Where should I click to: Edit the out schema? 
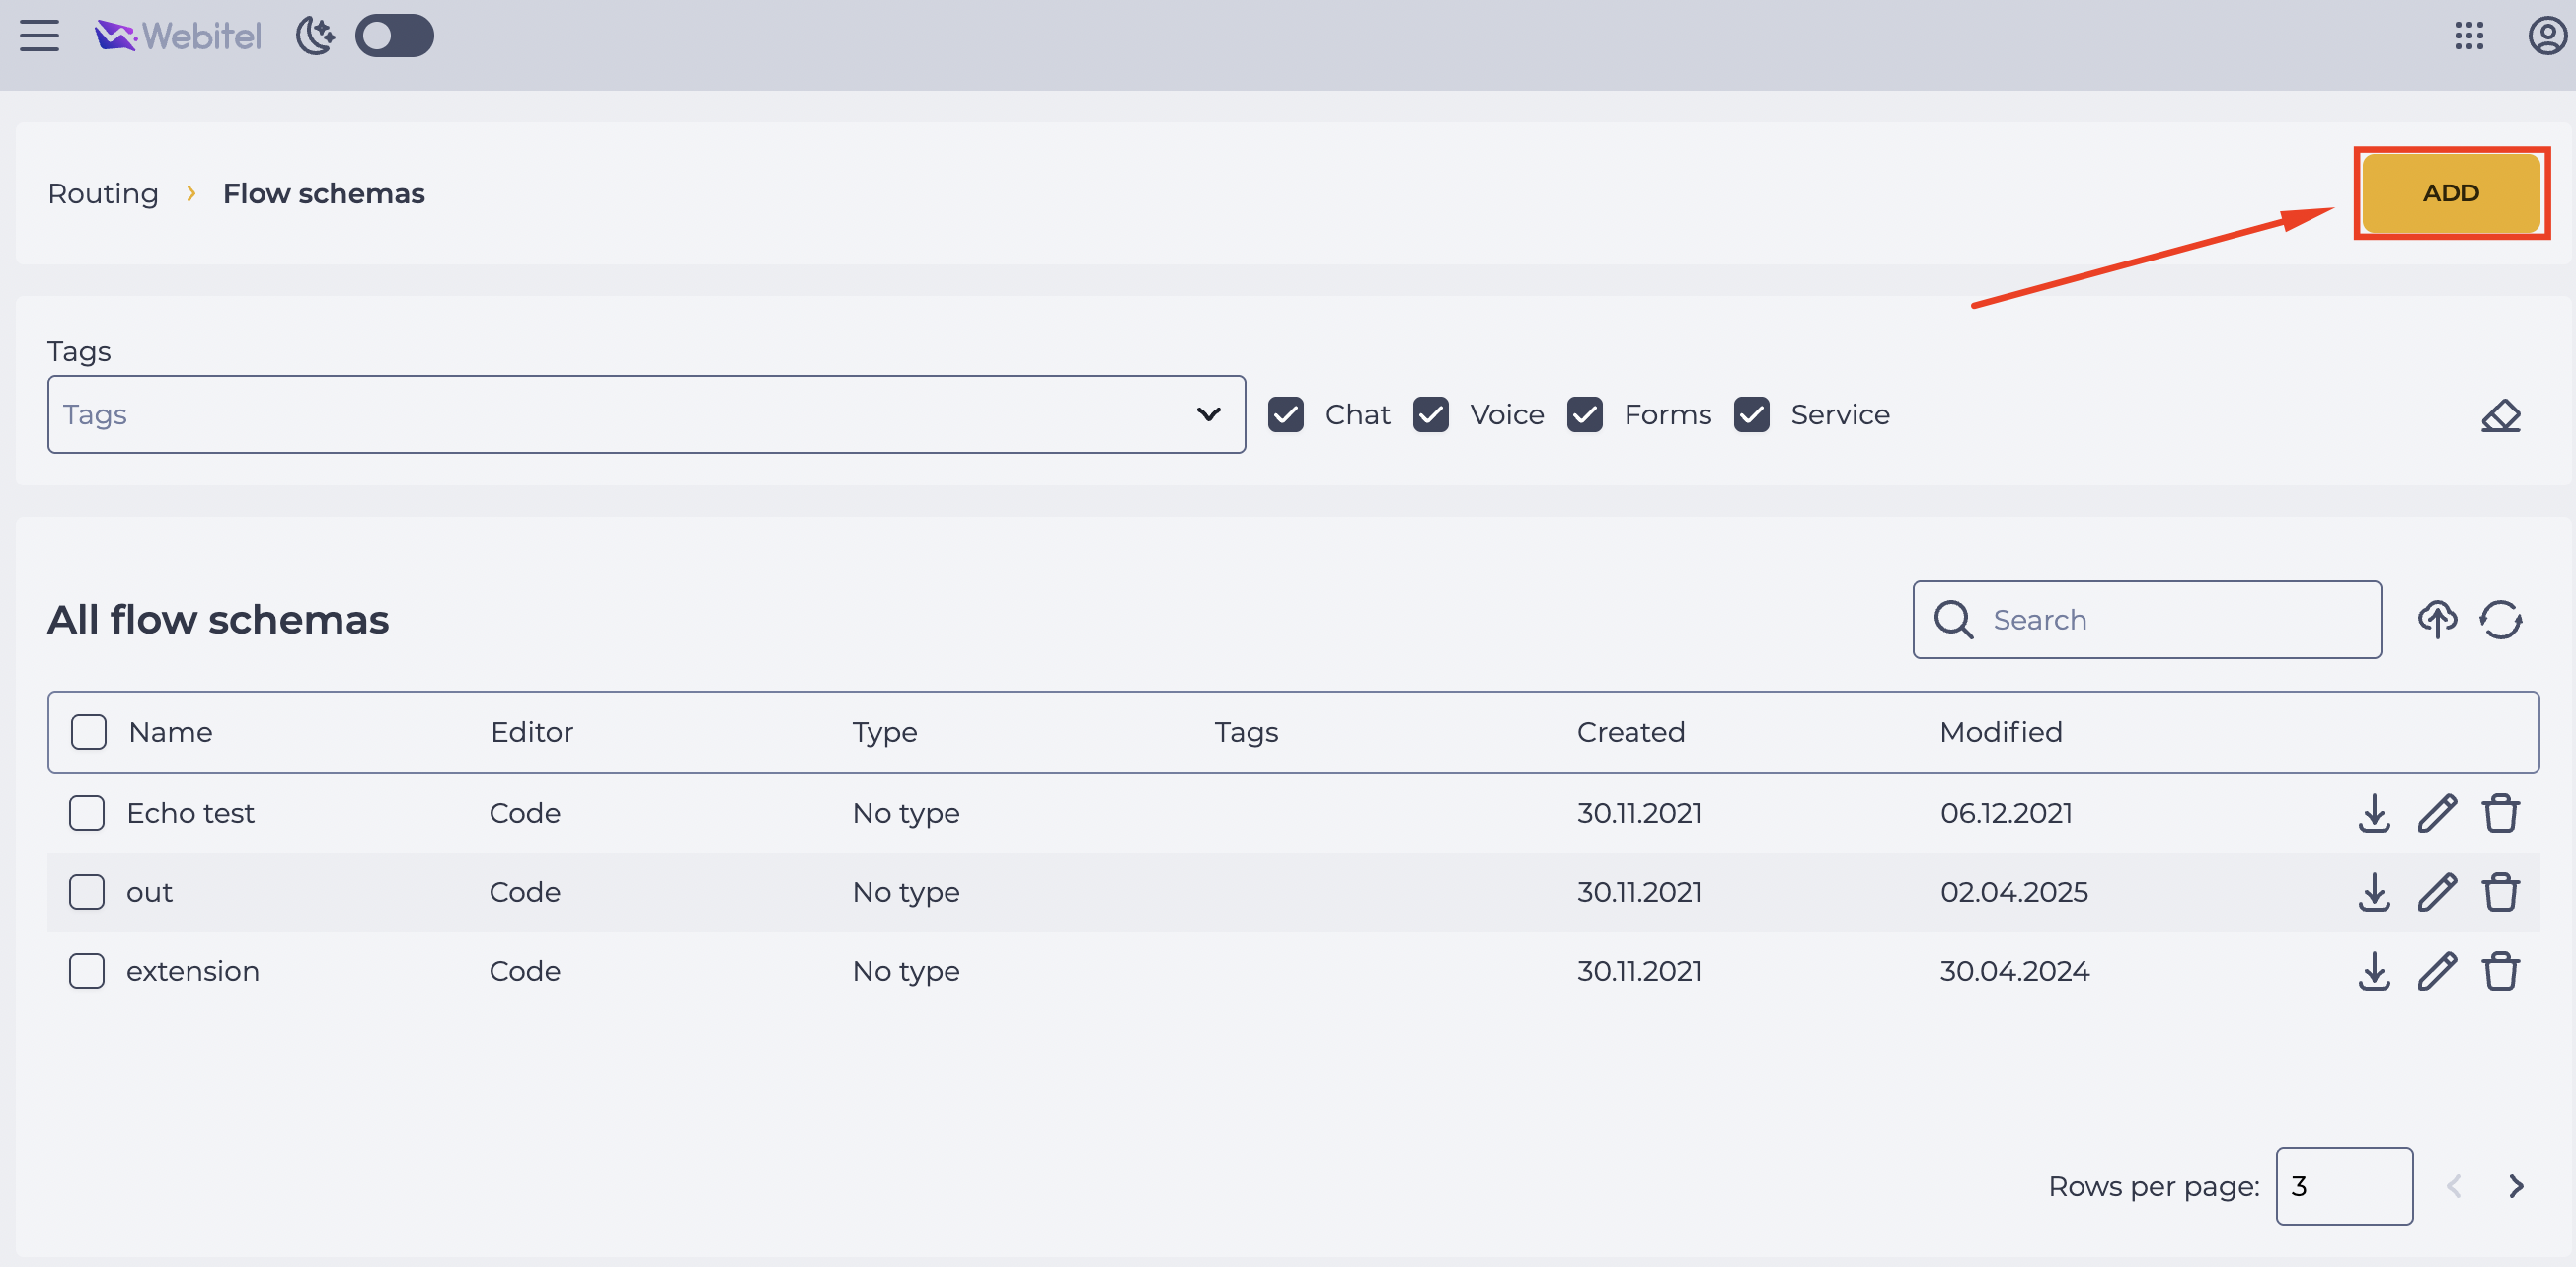click(2437, 892)
